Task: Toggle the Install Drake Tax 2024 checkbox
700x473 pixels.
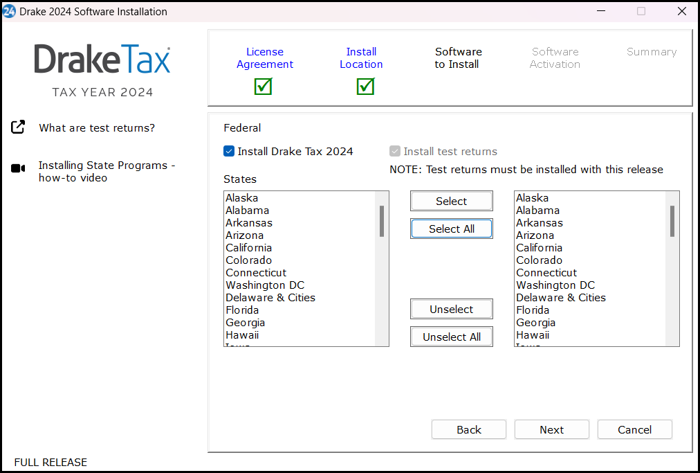Action: tap(229, 151)
